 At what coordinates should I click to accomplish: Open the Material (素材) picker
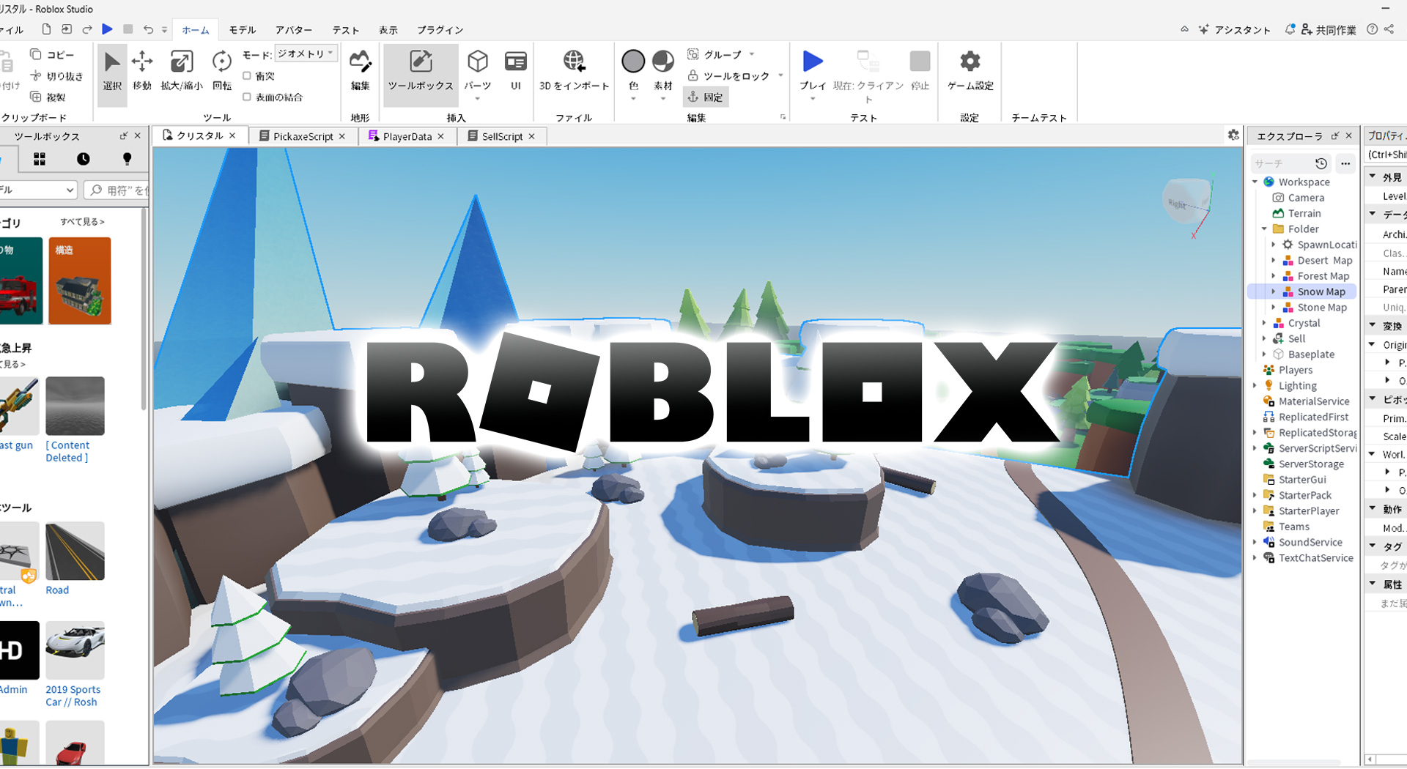662,70
